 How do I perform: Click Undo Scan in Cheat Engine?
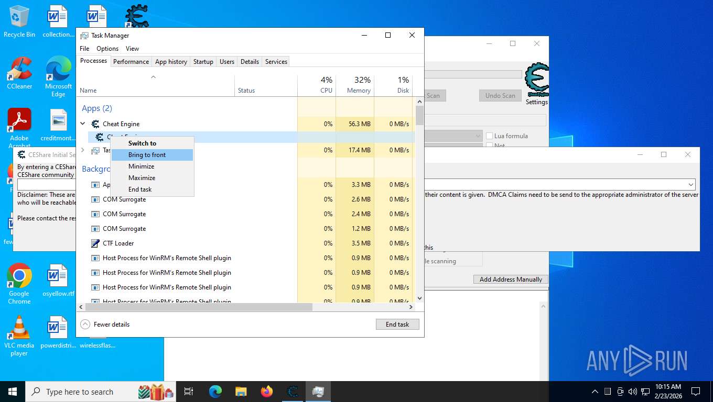[500, 96]
